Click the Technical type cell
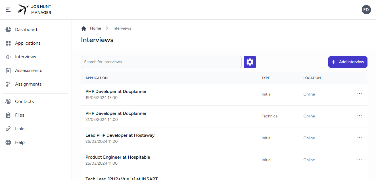 [x=270, y=116]
